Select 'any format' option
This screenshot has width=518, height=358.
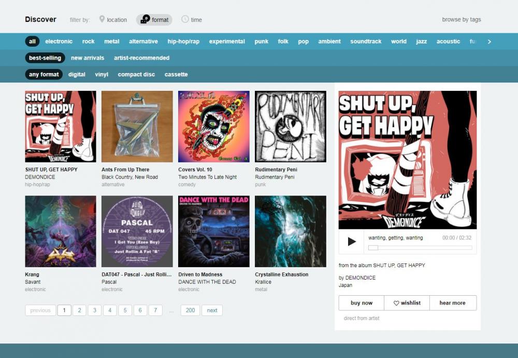(44, 74)
